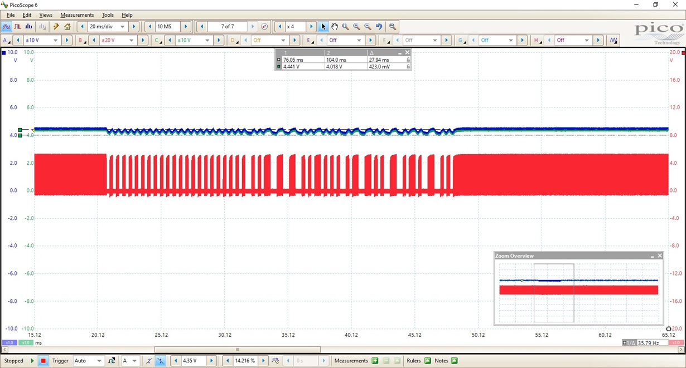Open Channel E options button
Viewport: 686px width, 368px height.
310,40
